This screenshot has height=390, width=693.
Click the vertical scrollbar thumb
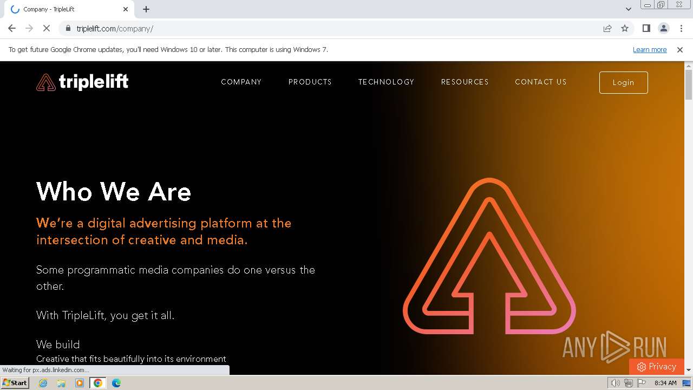[x=689, y=85]
